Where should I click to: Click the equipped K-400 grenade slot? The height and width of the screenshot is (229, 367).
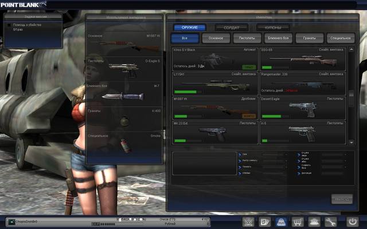(x=124, y=119)
